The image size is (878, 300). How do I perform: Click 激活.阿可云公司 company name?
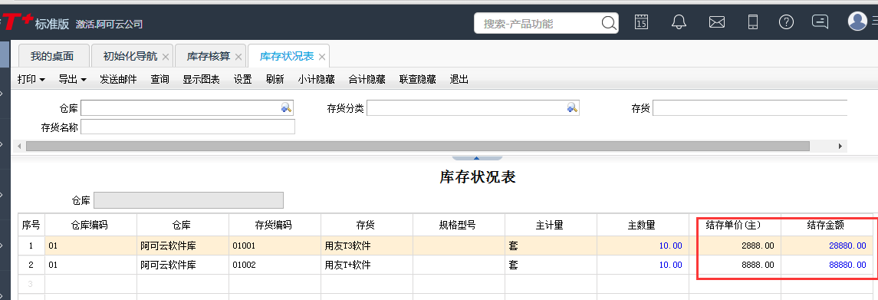[x=109, y=24]
